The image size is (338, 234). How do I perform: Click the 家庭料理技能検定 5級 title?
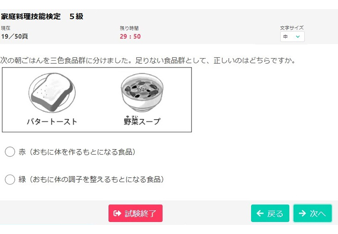tap(42, 16)
